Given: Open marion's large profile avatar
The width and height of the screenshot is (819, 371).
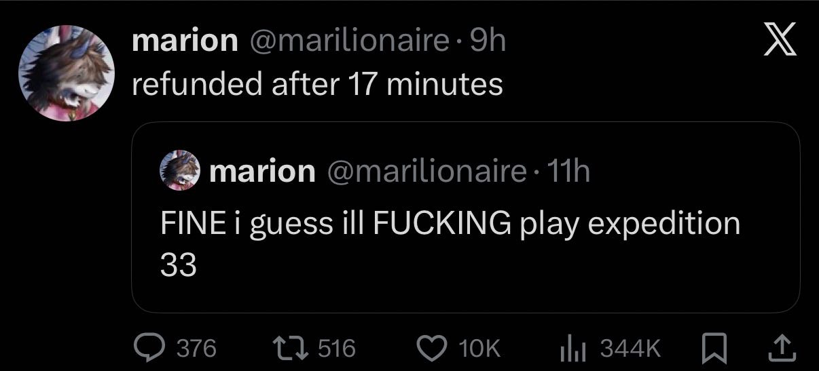Looking at the screenshot, I should pos(64,76).
